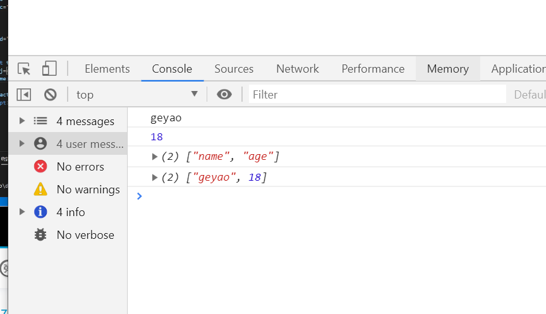Select the No verbose bug icon

click(40, 235)
